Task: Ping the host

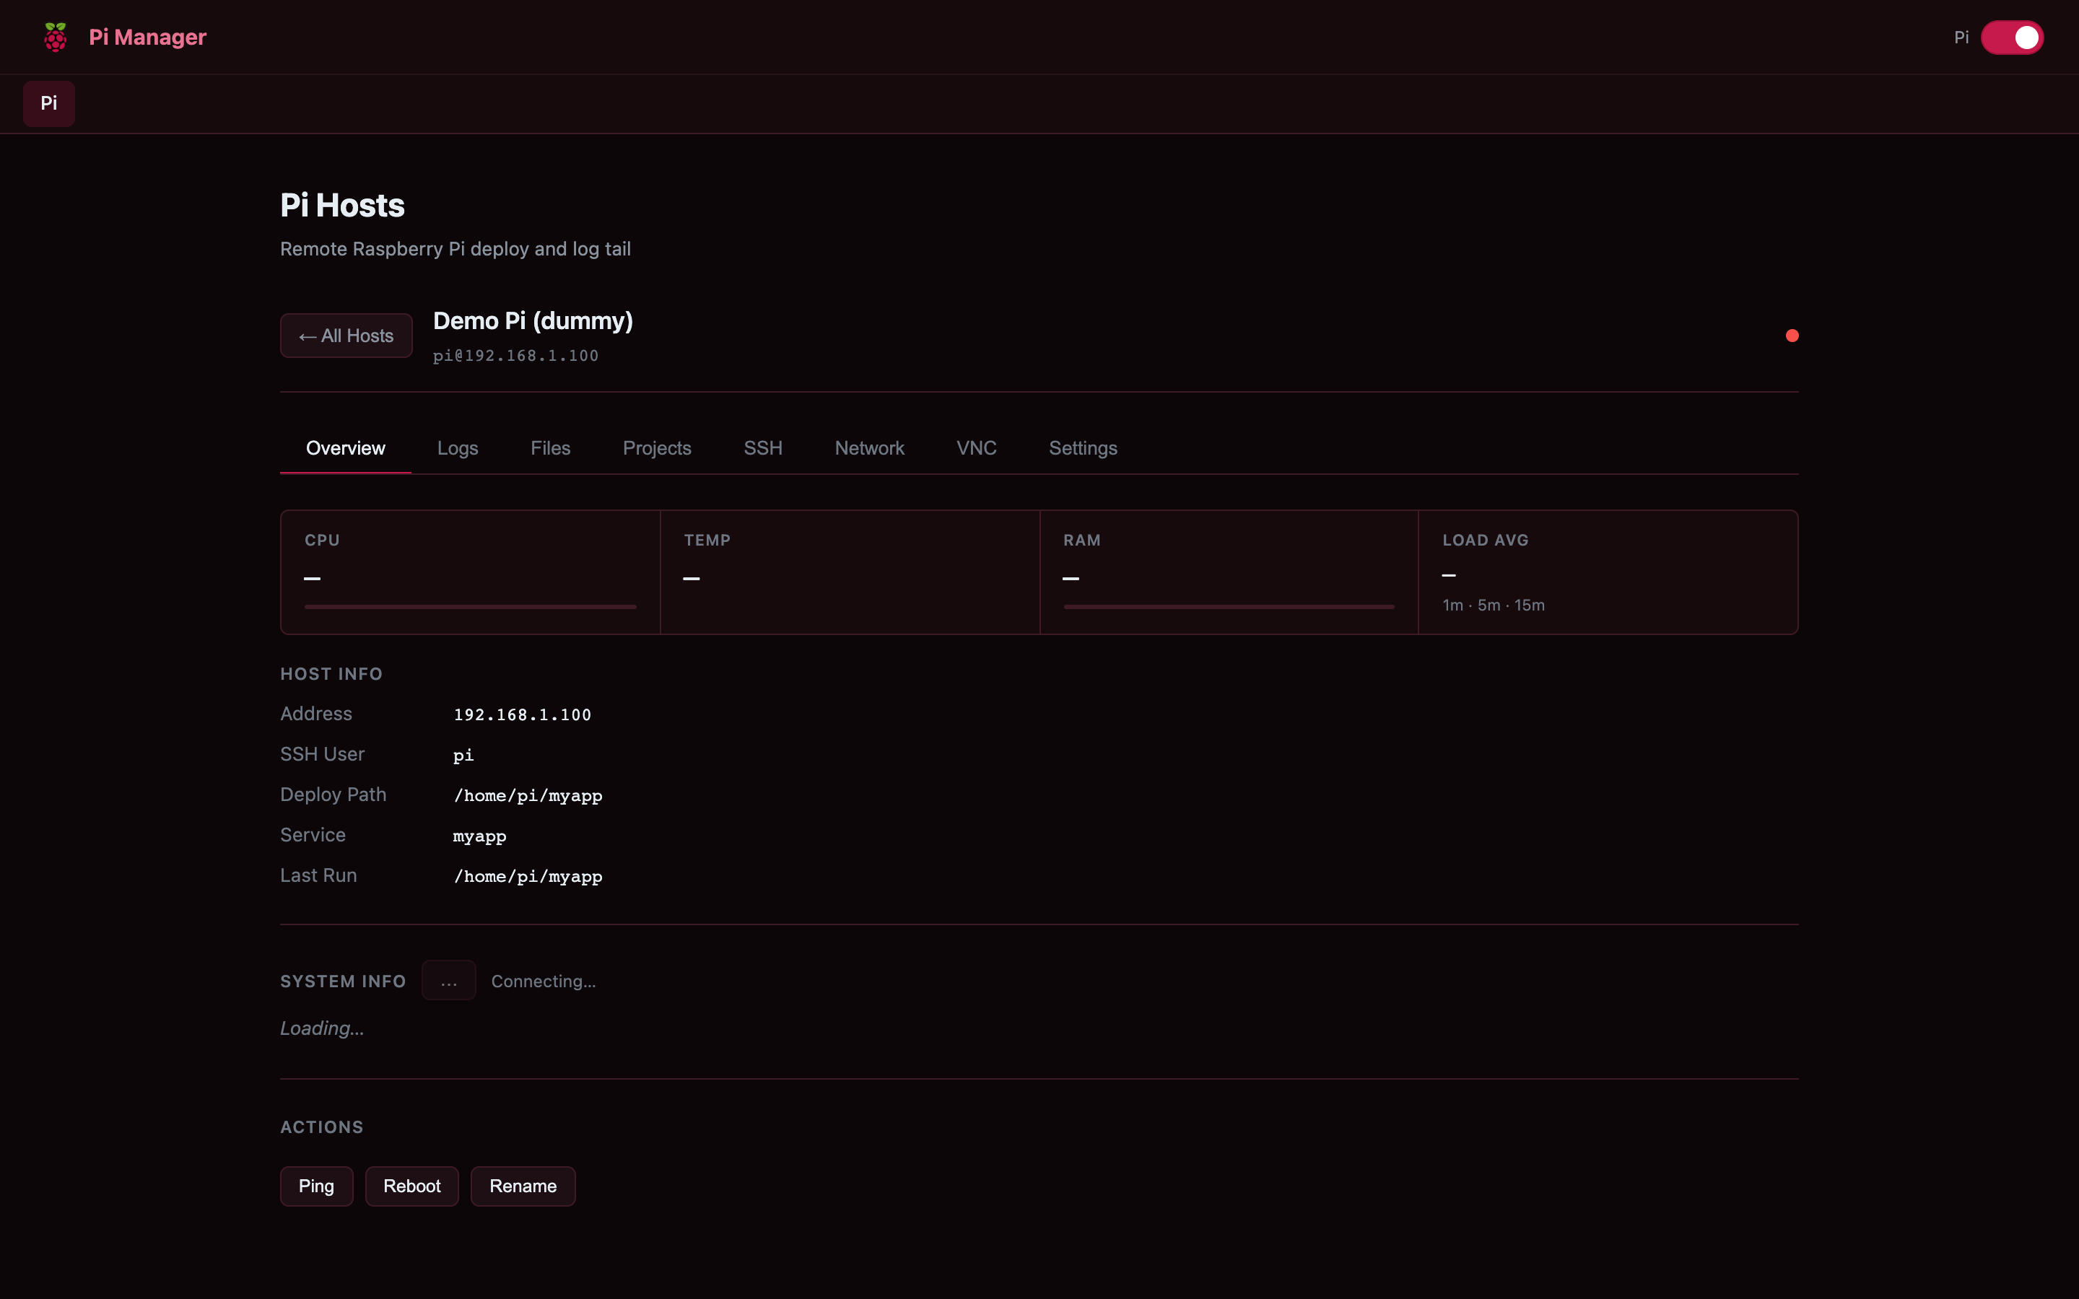Action: [x=316, y=1186]
